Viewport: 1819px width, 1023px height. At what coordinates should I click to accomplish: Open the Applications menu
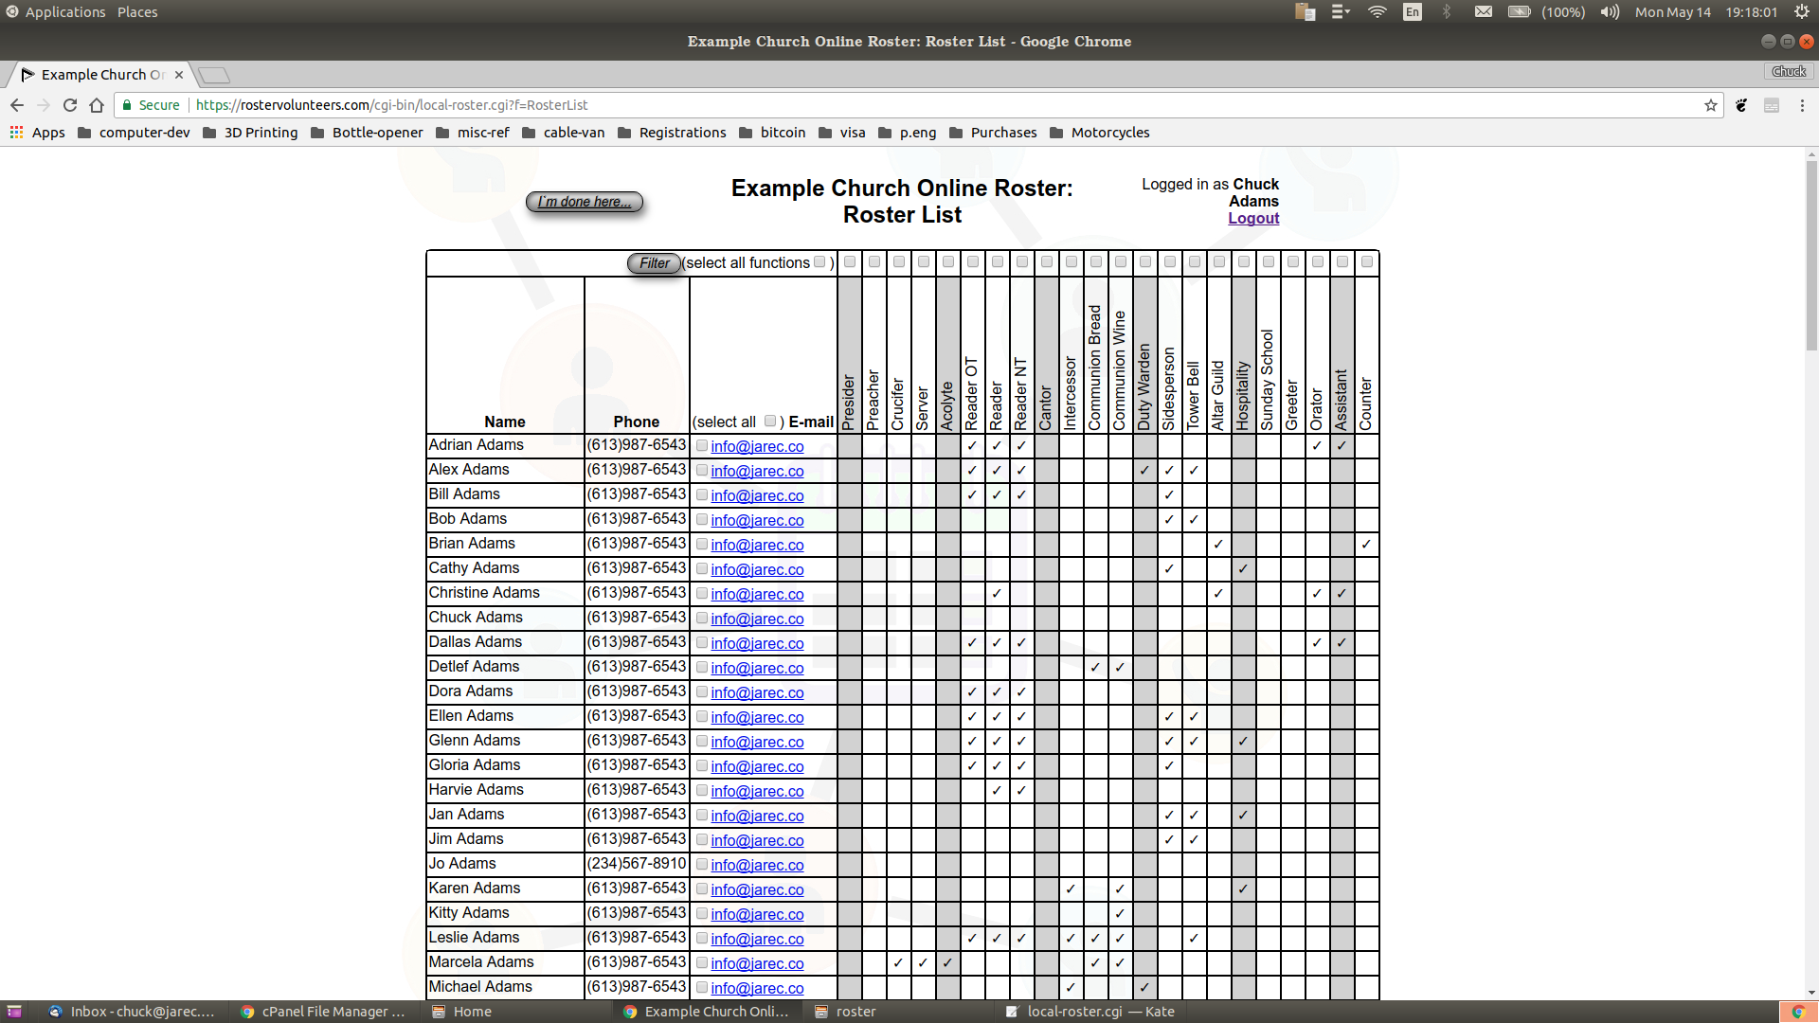click(x=64, y=12)
